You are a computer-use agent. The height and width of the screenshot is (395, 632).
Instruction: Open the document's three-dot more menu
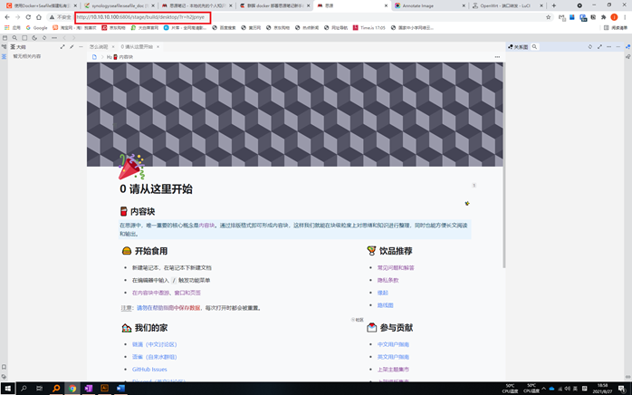(x=497, y=57)
